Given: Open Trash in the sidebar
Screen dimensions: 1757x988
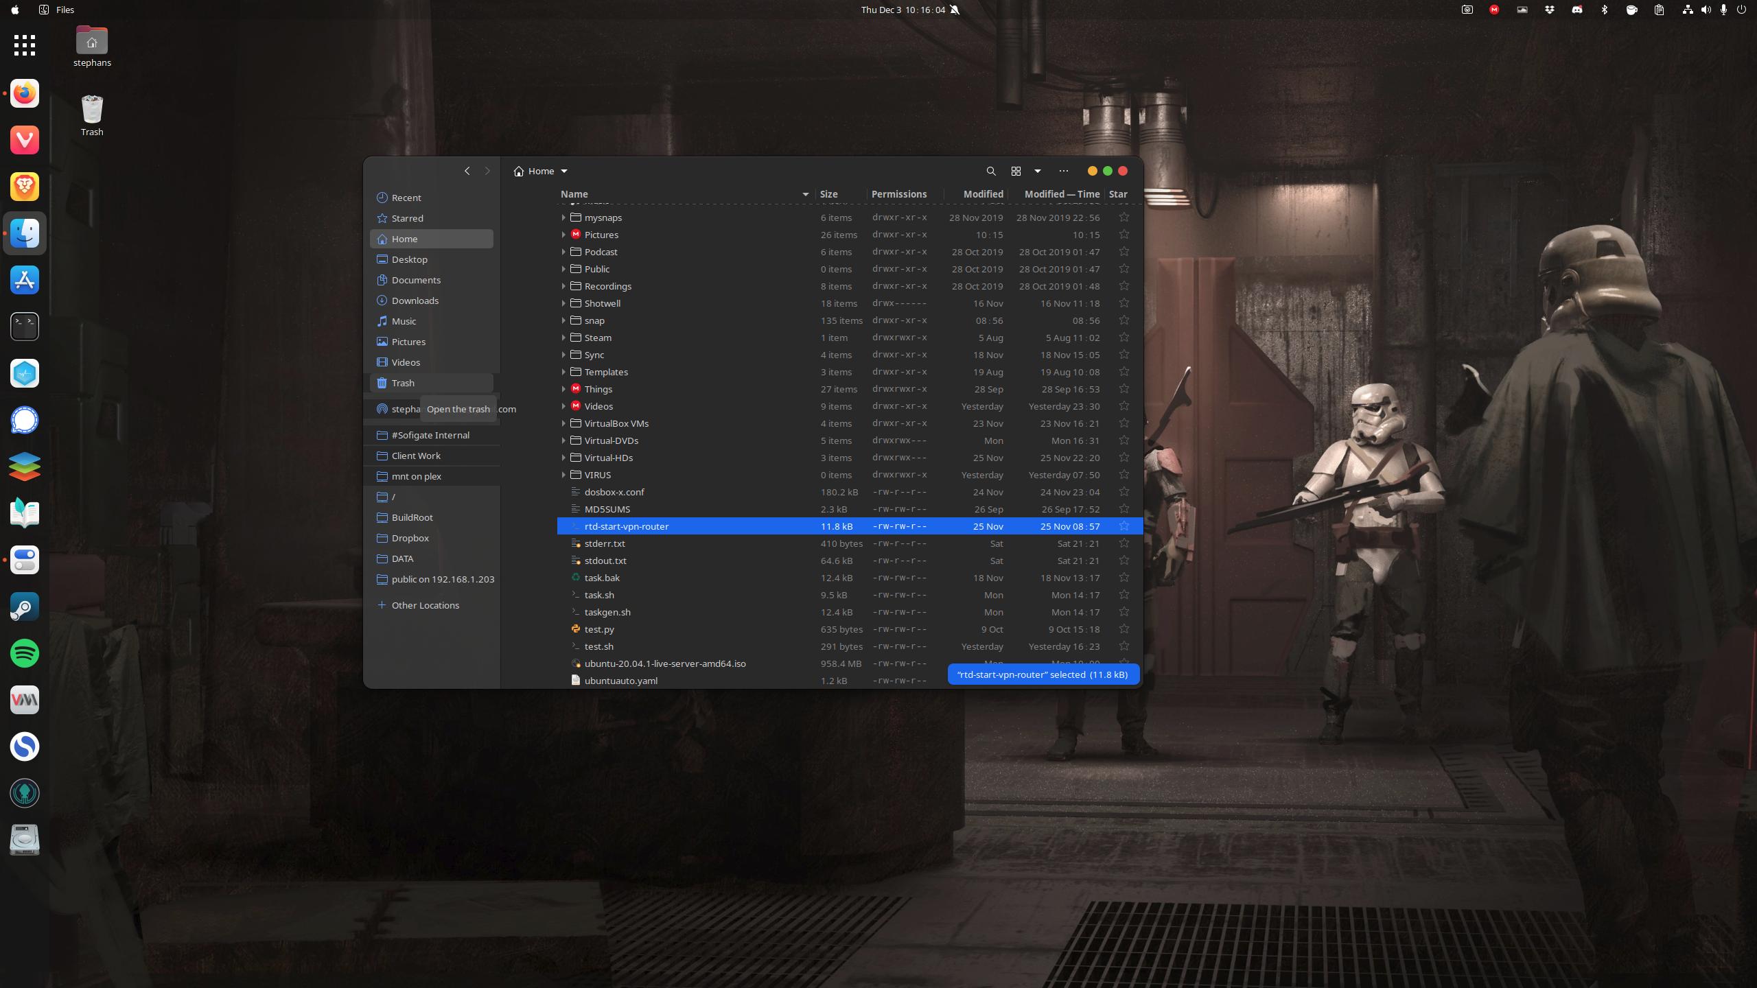Looking at the screenshot, I should point(432,383).
